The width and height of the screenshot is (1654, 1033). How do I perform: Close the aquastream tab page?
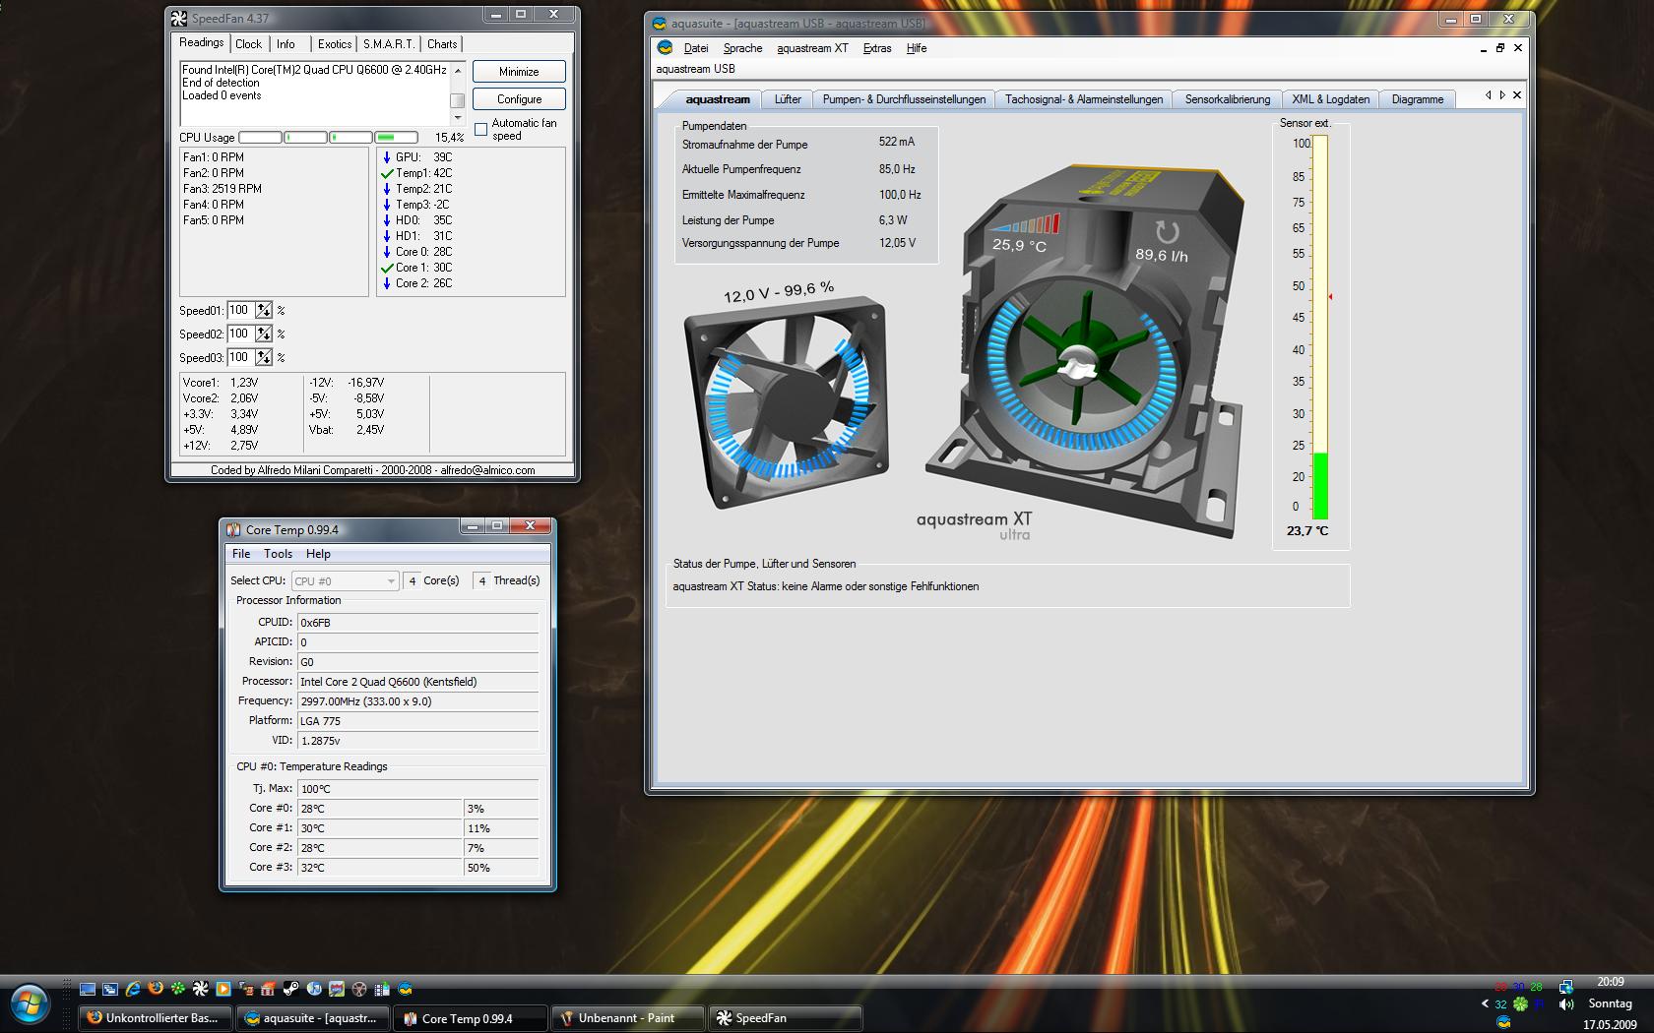(1517, 95)
